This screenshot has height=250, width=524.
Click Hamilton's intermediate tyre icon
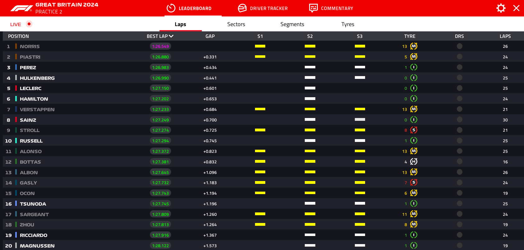[414, 99]
